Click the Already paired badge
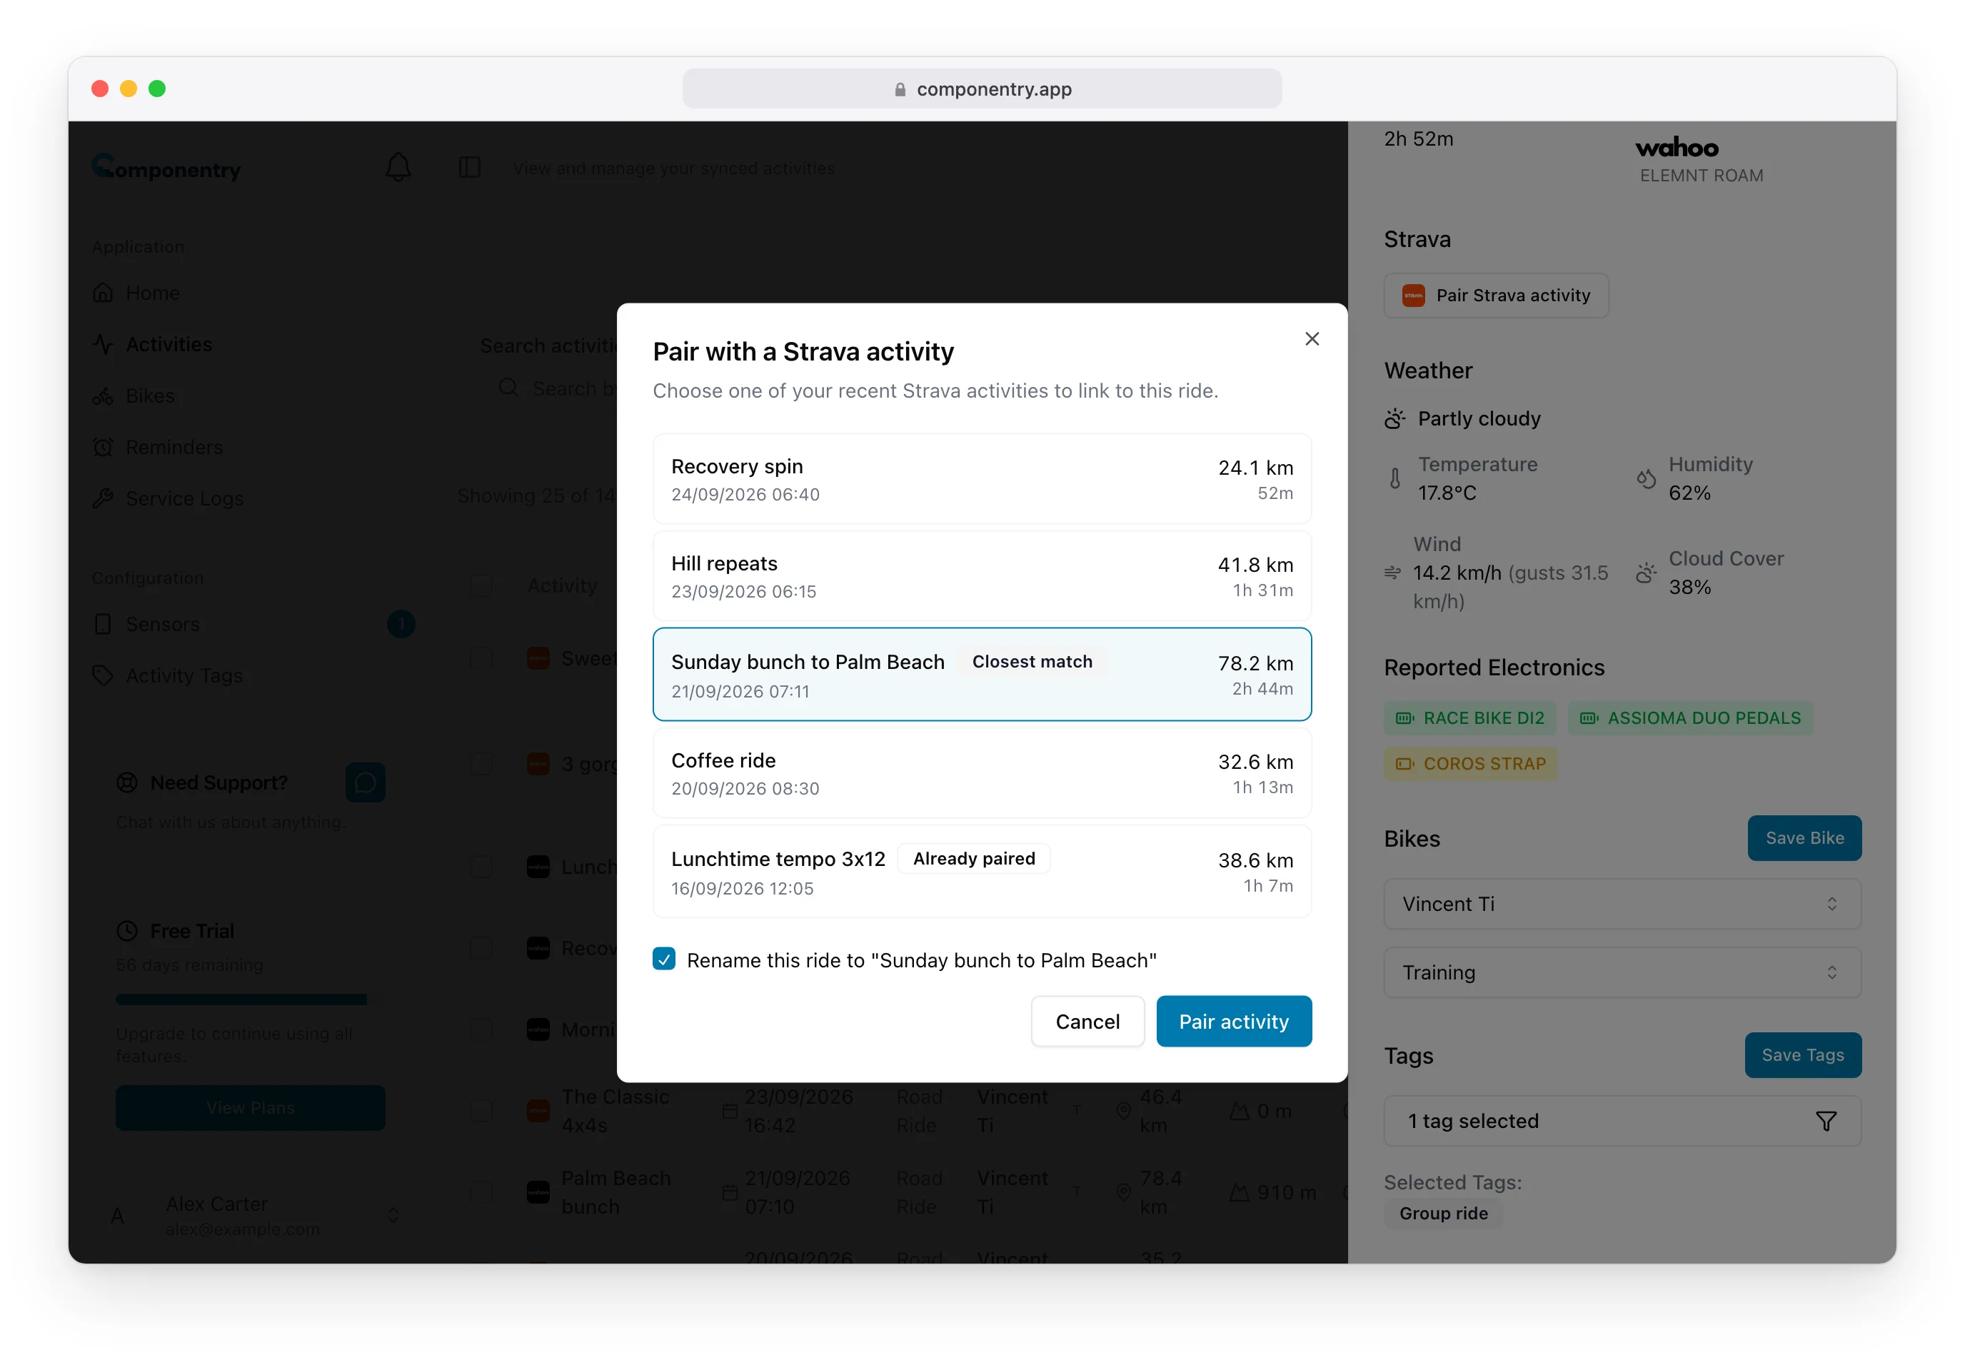The width and height of the screenshot is (1965, 1355). (x=973, y=858)
